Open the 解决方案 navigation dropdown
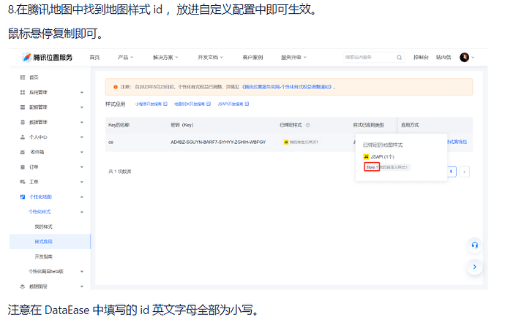505x317 pixels. [165, 58]
